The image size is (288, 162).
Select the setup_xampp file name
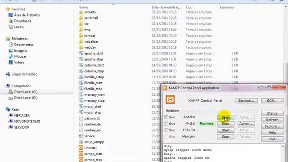(94, 142)
